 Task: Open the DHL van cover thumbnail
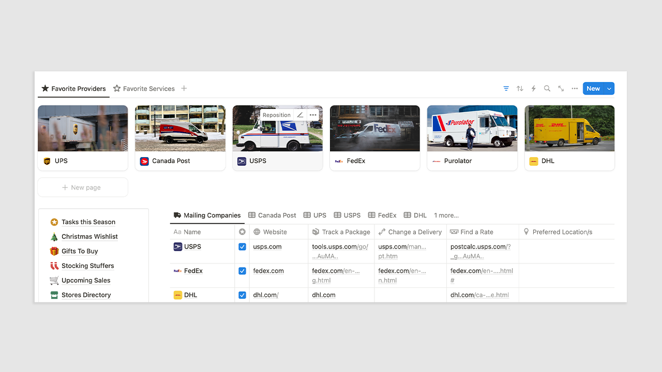coord(569,128)
